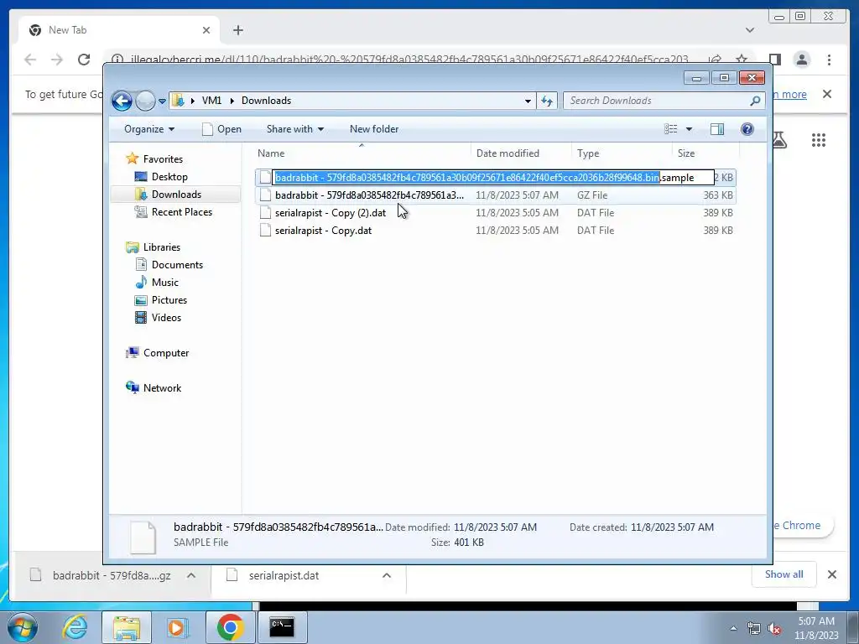The width and height of the screenshot is (859, 644).
Task: Open Chrome's three-dot menu
Action: [x=829, y=60]
